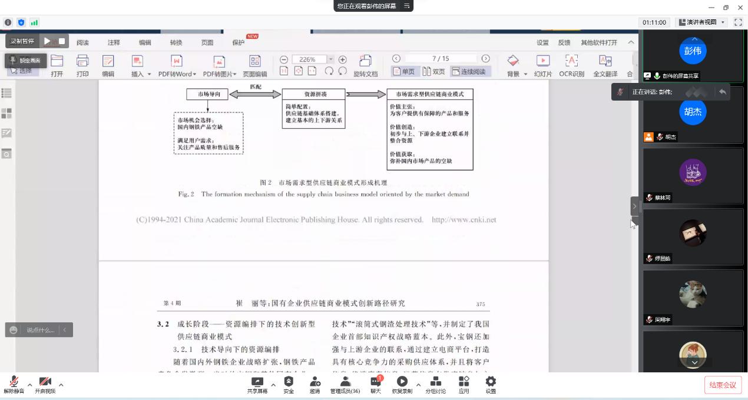Click the Share Screen (共享屏幕) icon
748x400 pixels.
point(257,382)
